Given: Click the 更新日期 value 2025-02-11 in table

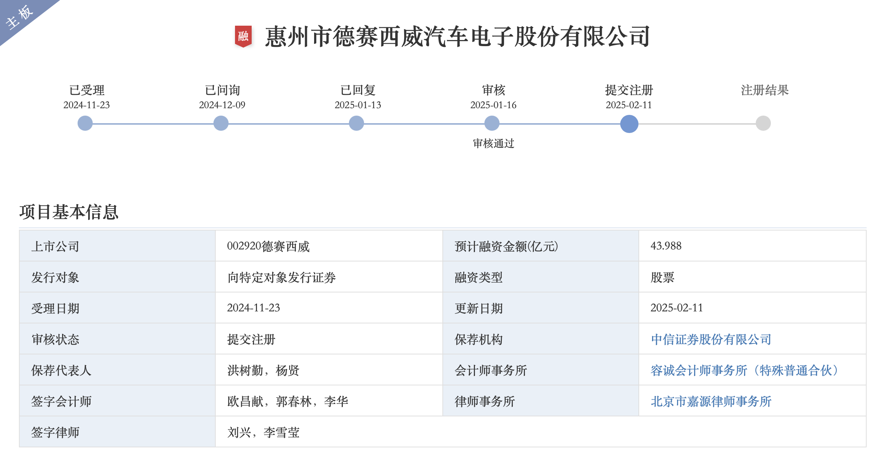Looking at the screenshot, I should (752, 308).
